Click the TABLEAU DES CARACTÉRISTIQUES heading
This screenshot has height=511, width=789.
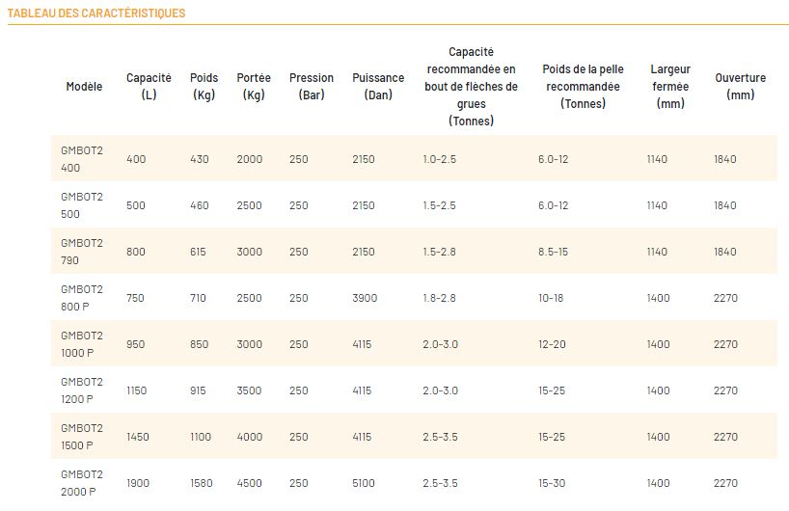pos(96,13)
